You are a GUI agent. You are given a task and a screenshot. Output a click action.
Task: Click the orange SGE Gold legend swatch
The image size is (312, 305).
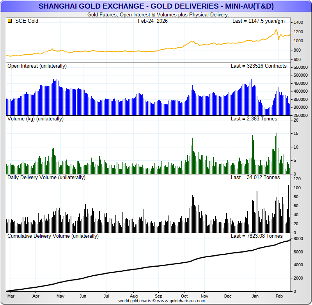coord(10,21)
